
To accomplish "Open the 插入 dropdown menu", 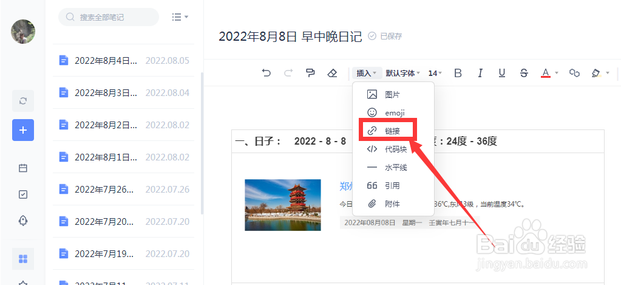I will 367,74.
